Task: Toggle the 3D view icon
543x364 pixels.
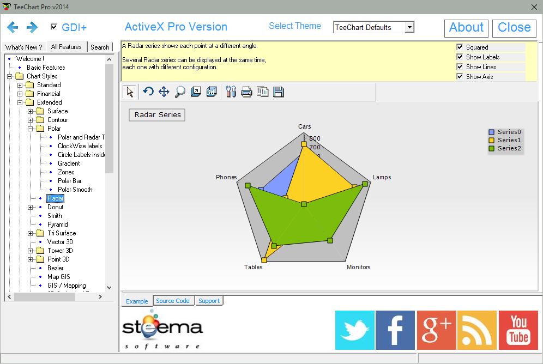Action: (212, 92)
